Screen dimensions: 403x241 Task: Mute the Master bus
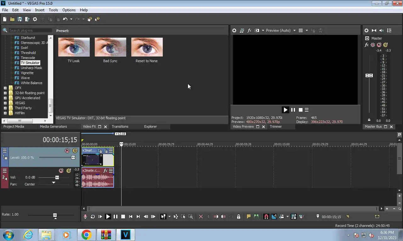(x=379, y=45)
